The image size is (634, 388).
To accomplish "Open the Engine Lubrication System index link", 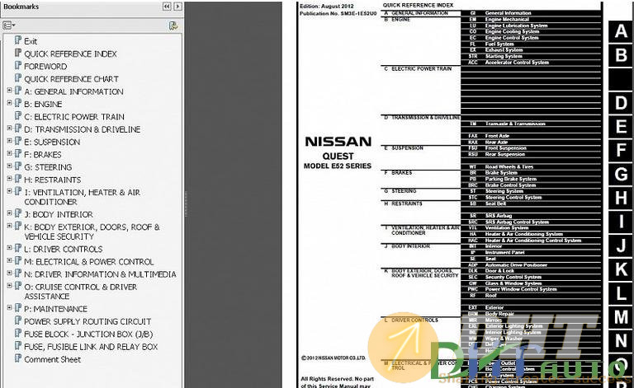I will click(516, 26).
